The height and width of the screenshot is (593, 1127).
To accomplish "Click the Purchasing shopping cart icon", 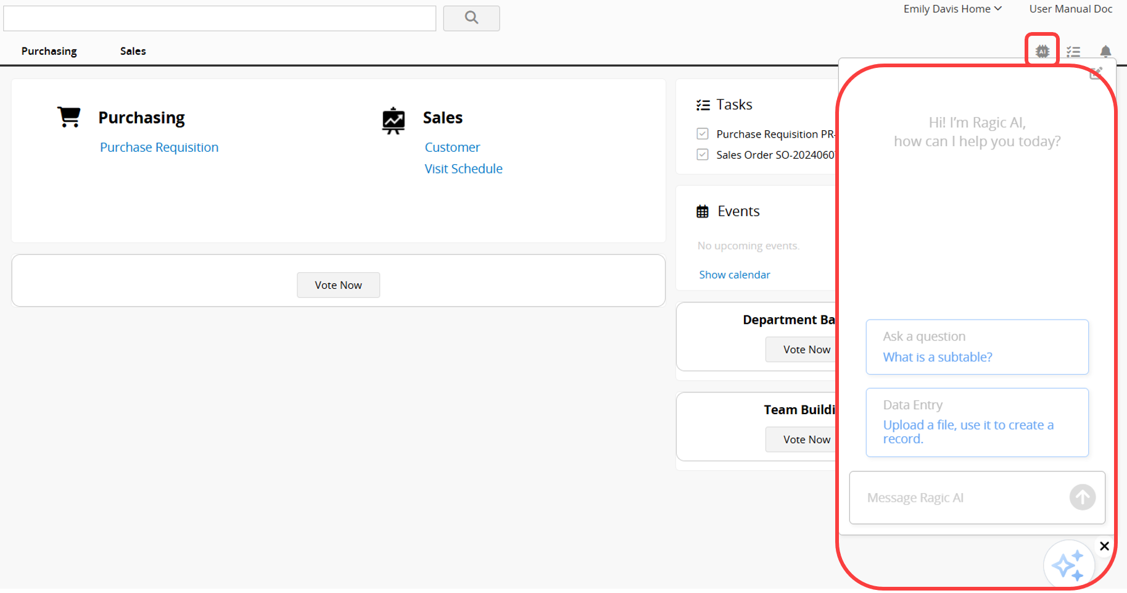I will click(69, 117).
